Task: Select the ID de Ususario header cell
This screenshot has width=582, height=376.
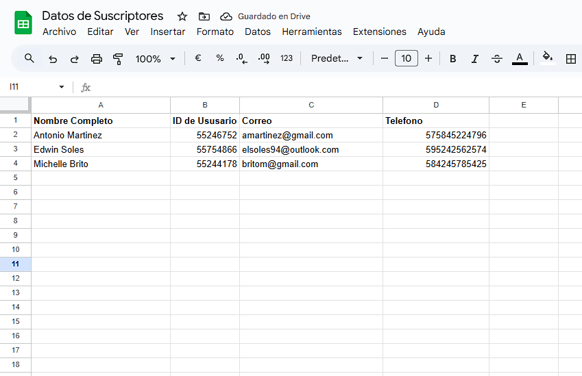Action: tap(205, 121)
